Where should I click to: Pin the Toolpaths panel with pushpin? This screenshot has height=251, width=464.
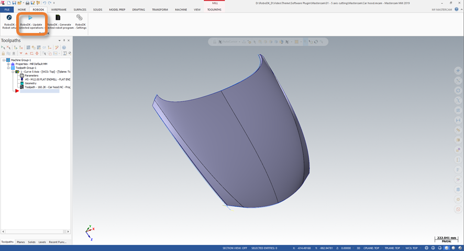(x=64, y=40)
